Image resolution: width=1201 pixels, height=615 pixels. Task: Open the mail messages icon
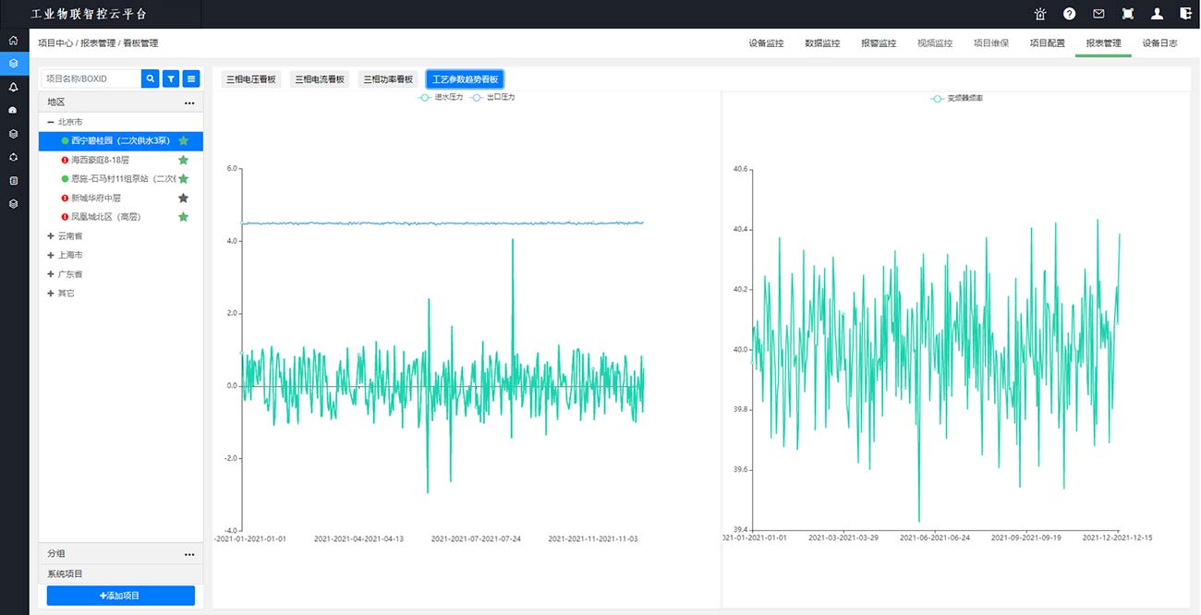(1098, 14)
